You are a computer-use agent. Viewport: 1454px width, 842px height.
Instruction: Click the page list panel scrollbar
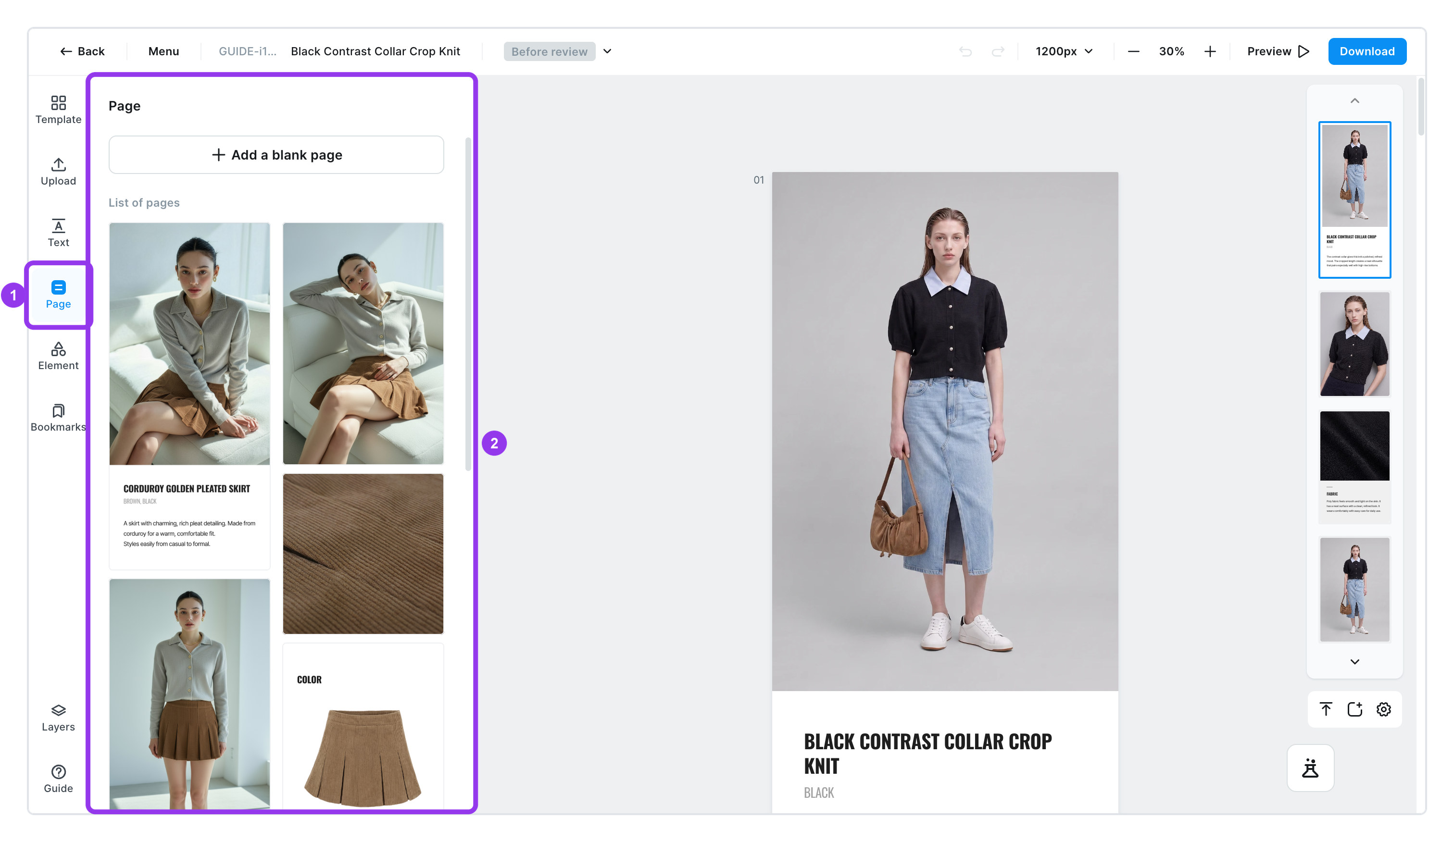click(468, 304)
